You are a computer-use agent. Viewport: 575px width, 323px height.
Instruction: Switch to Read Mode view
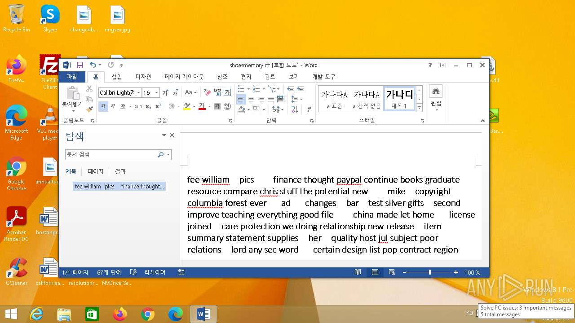pyautogui.click(x=358, y=272)
